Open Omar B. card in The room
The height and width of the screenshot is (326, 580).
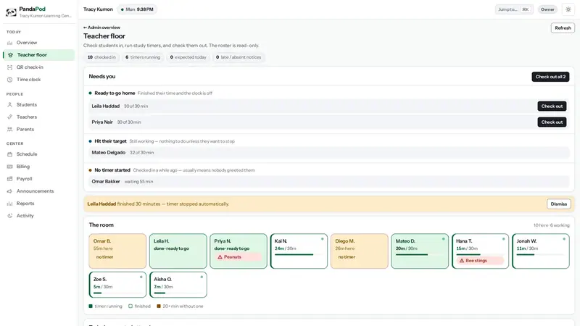tap(117, 251)
